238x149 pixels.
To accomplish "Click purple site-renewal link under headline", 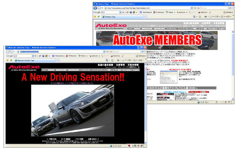I will (x=72, y=83).
